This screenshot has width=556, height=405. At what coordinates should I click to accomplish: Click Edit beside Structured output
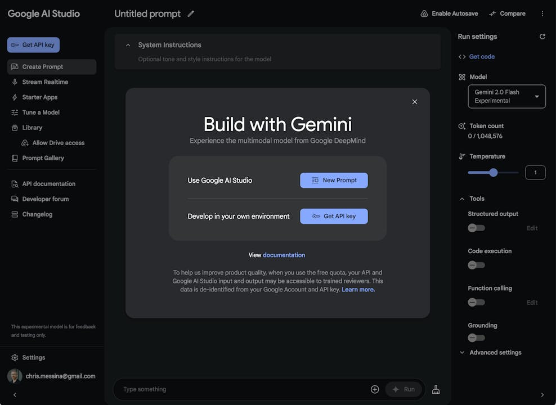click(x=532, y=228)
